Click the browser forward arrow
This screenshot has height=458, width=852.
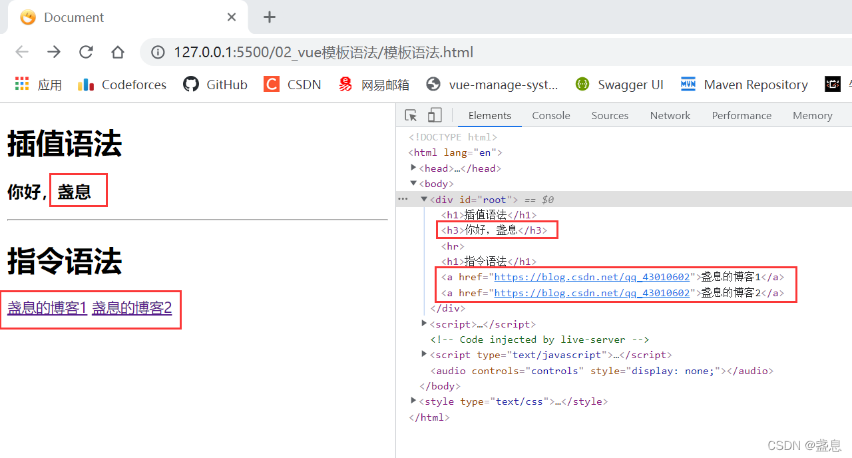pos(54,52)
